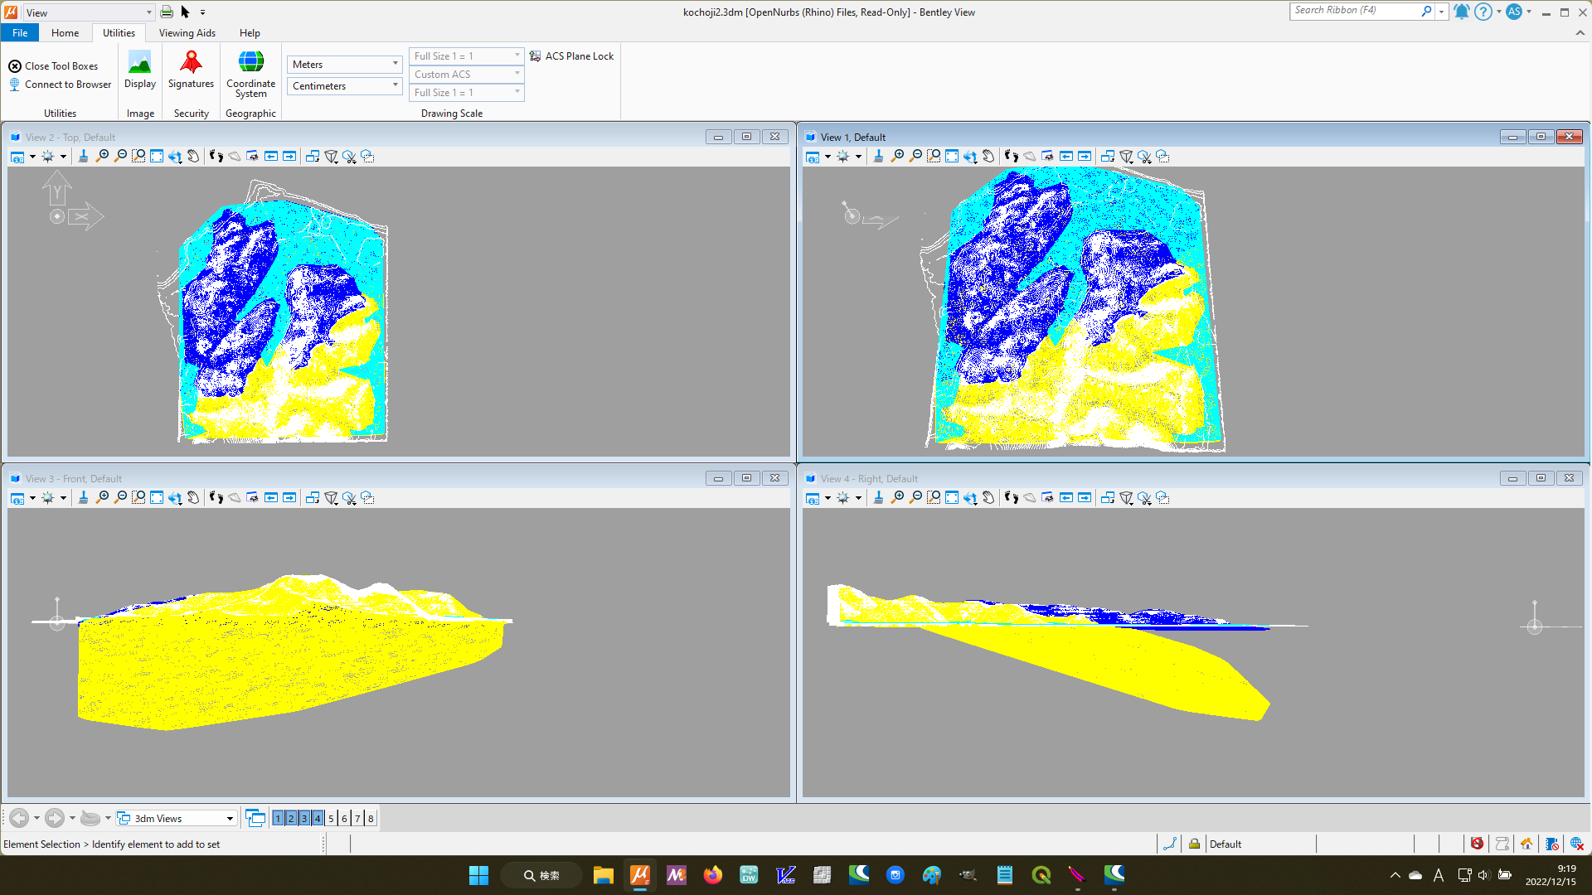Open Signatures security tool
Screen dimensions: 1592x895
[191, 70]
